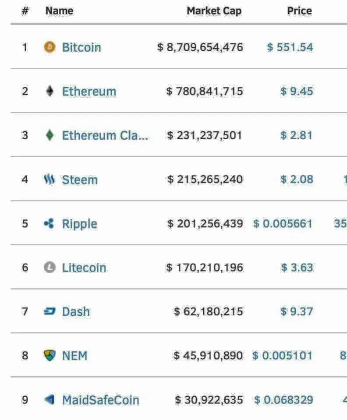The height and width of the screenshot is (420, 347).
Task: Click the Ripple logo icon
Action: click(x=49, y=223)
